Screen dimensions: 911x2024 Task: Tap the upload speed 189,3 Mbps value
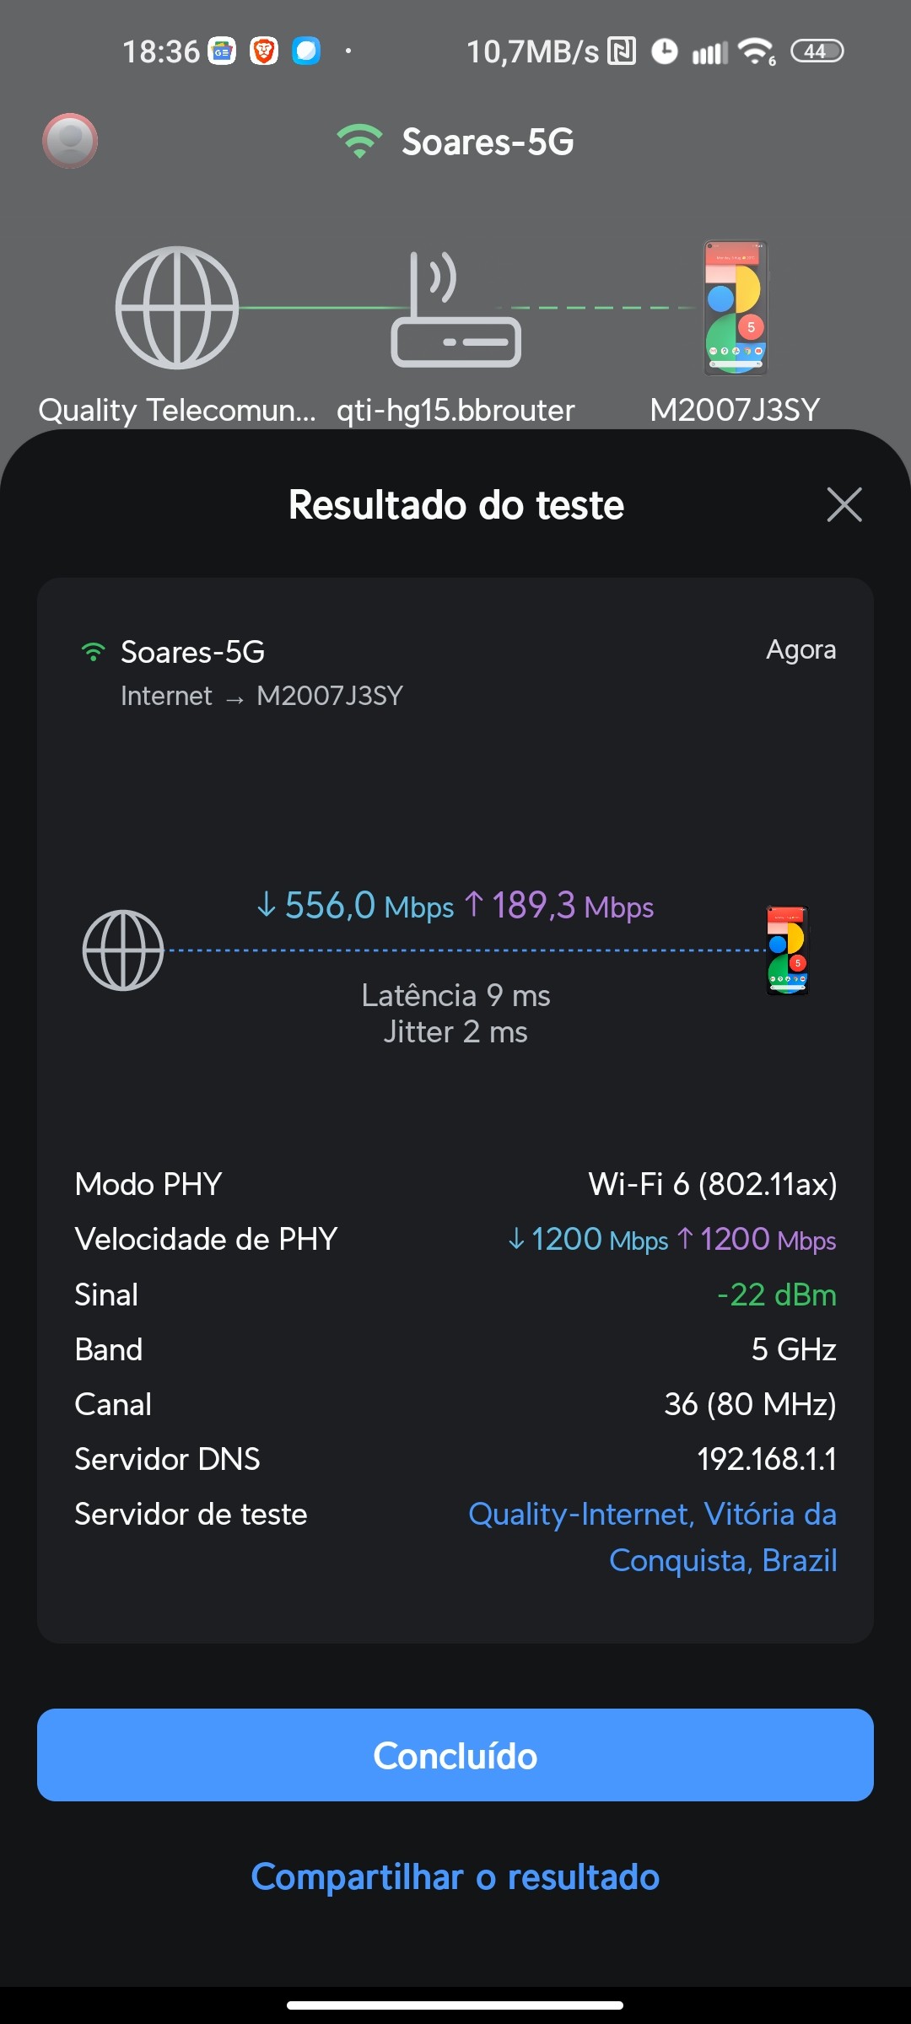tap(559, 907)
